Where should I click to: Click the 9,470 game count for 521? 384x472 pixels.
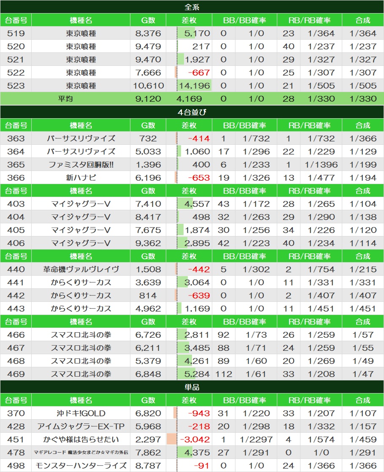pyautogui.click(x=148, y=59)
